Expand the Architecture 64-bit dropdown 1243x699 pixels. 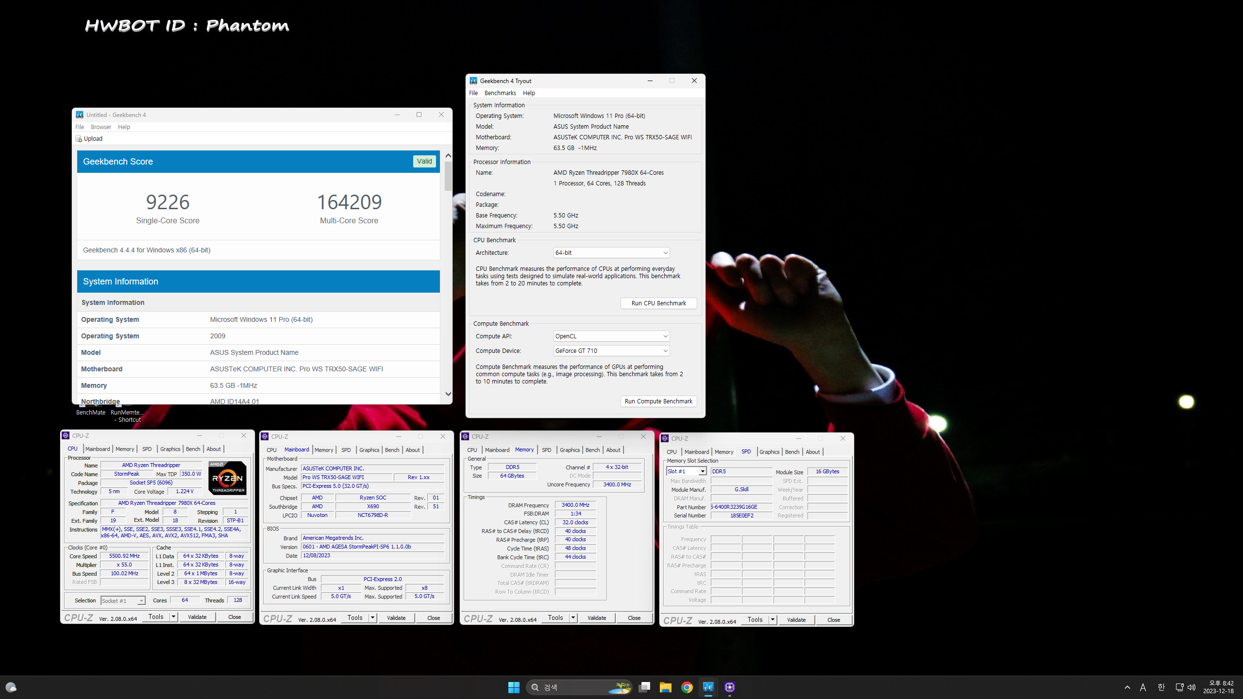pyautogui.click(x=611, y=253)
